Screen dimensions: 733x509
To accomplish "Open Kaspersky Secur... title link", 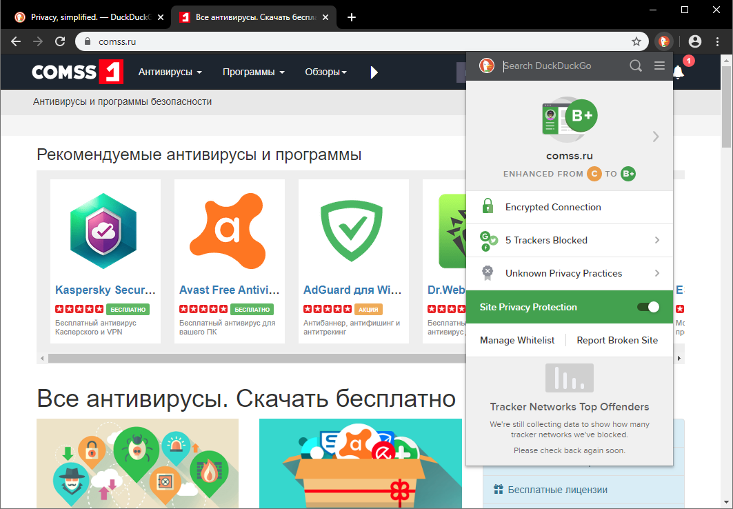I will pyautogui.click(x=106, y=290).
